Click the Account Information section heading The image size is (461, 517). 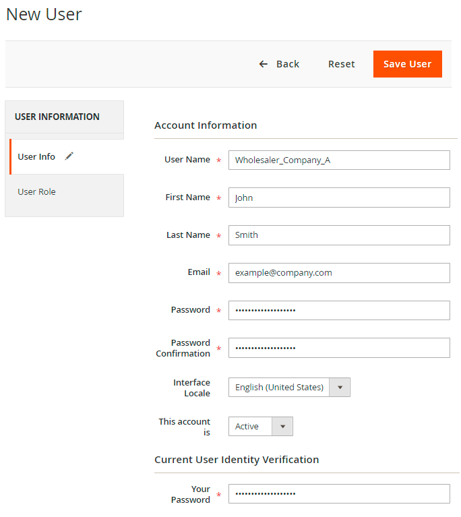[206, 125]
